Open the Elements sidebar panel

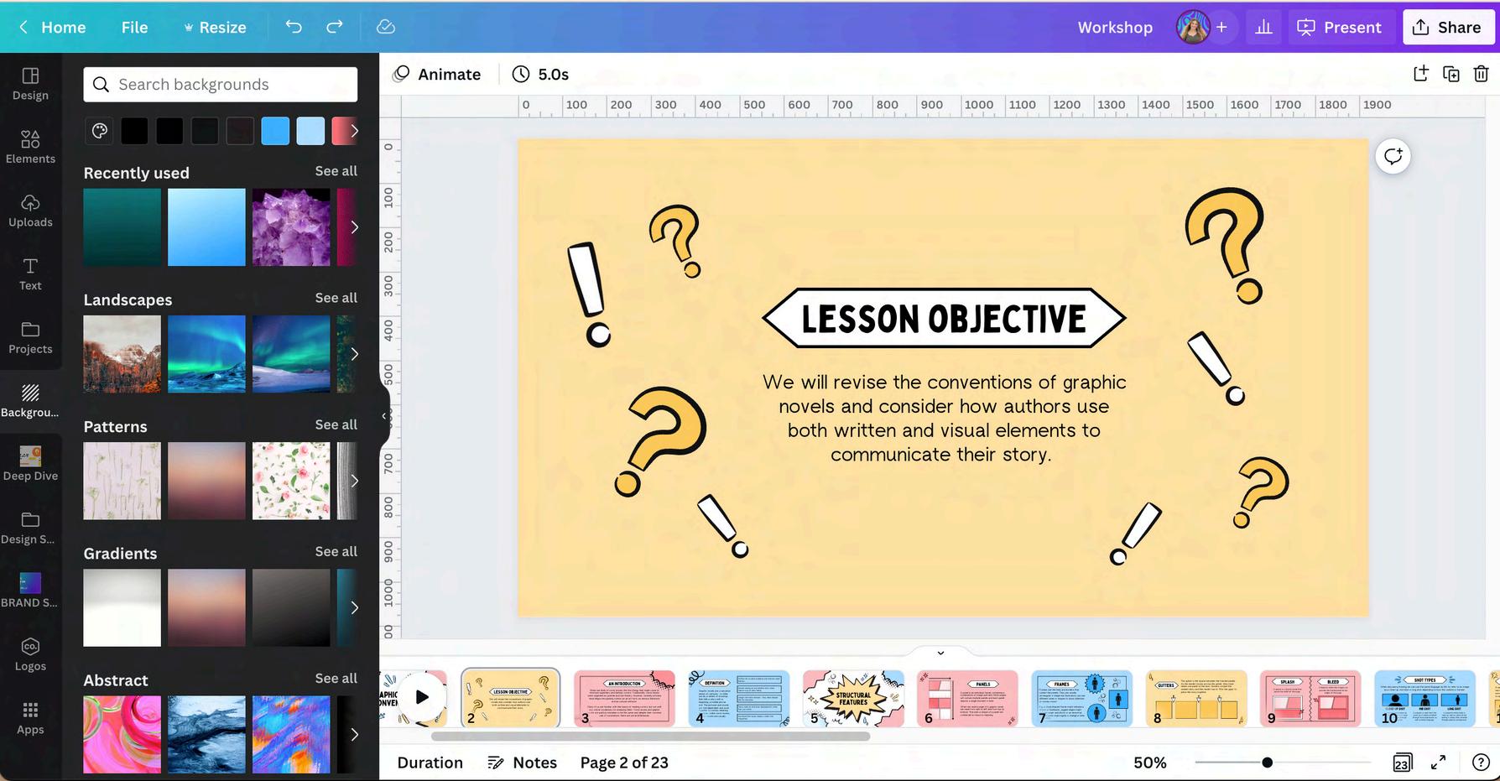coord(30,147)
